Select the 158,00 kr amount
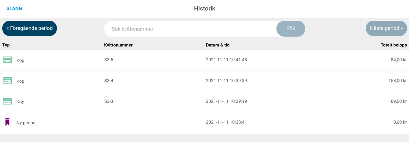 coord(397,81)
